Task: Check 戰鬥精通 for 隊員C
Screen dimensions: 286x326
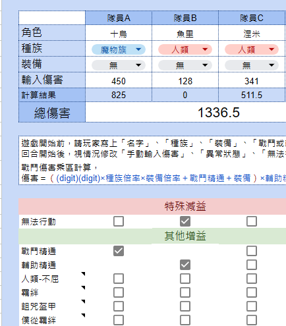Action: 252,251
